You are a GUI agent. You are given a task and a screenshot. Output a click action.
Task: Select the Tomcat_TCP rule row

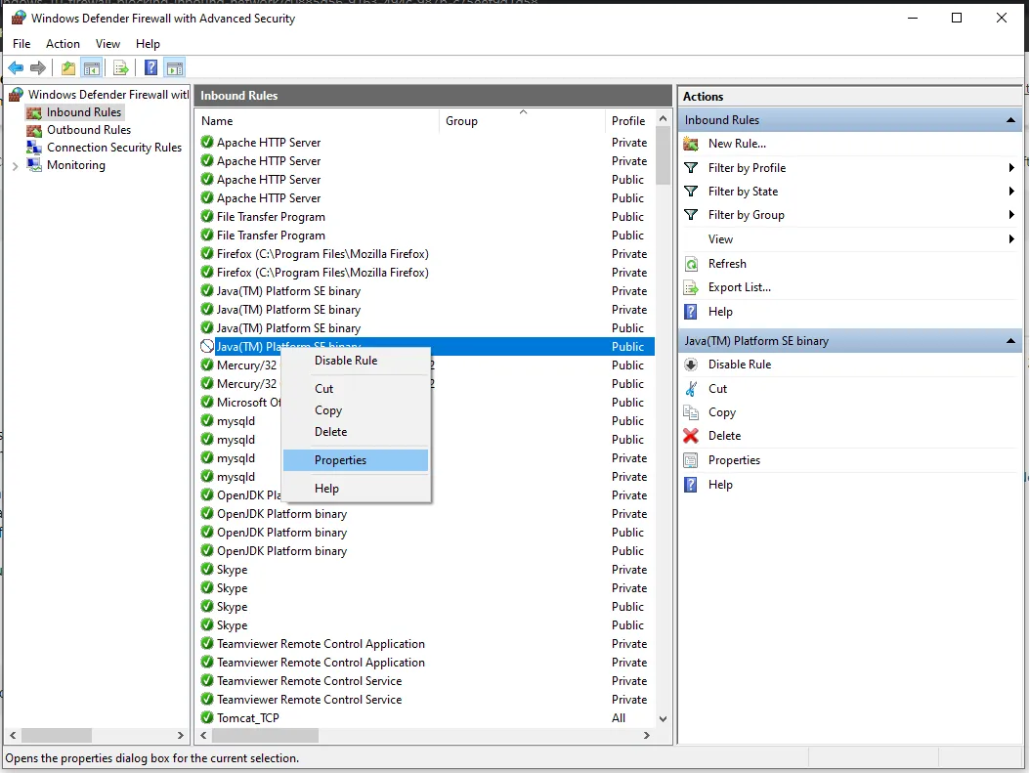click(x=426, y=718)
